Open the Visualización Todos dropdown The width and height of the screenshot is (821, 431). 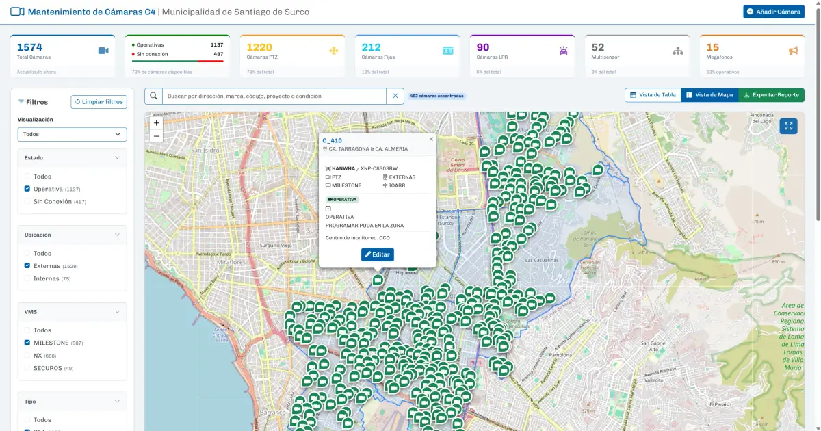tap(72, 134)
